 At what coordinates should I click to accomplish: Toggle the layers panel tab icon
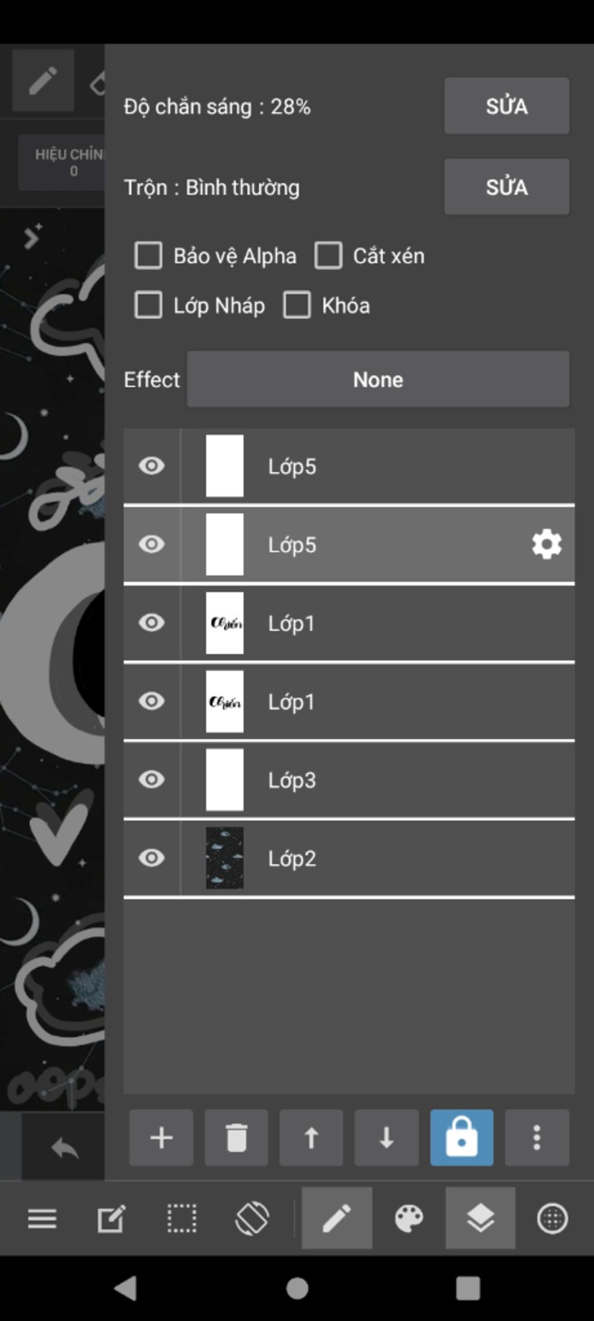(480, 1218)
